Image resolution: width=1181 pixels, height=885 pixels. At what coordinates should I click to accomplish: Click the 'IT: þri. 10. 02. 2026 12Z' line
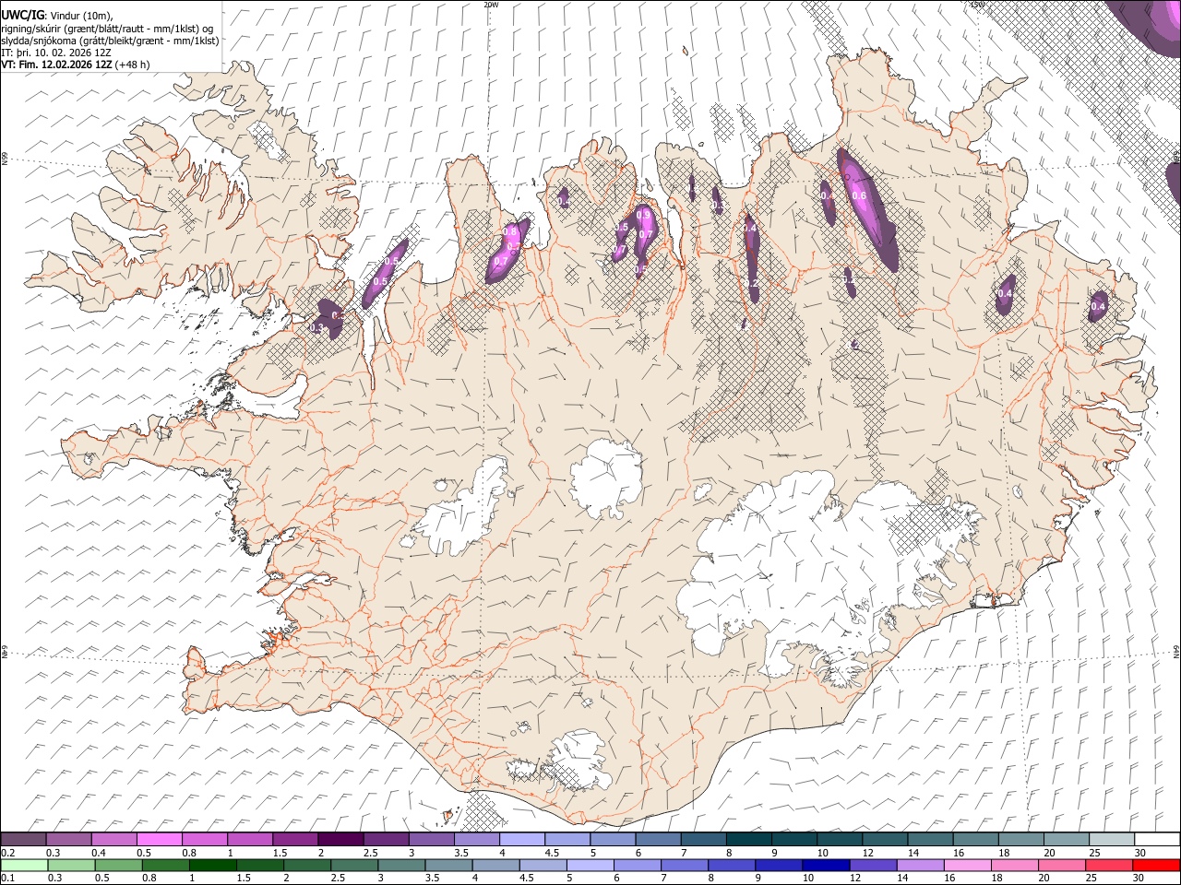[57, 53]
